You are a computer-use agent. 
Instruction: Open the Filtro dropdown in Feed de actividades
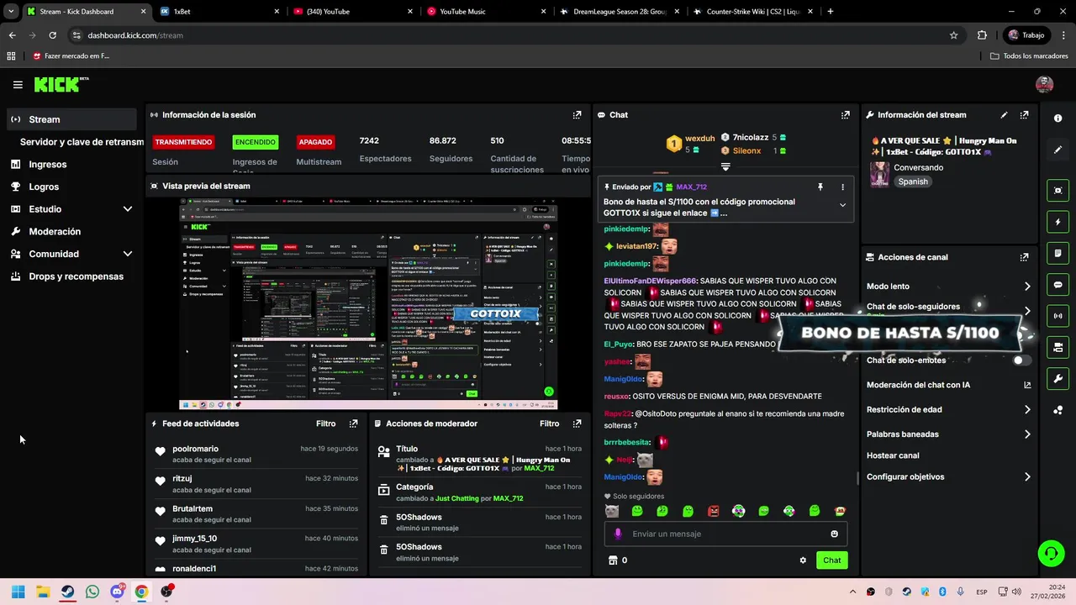325,423
